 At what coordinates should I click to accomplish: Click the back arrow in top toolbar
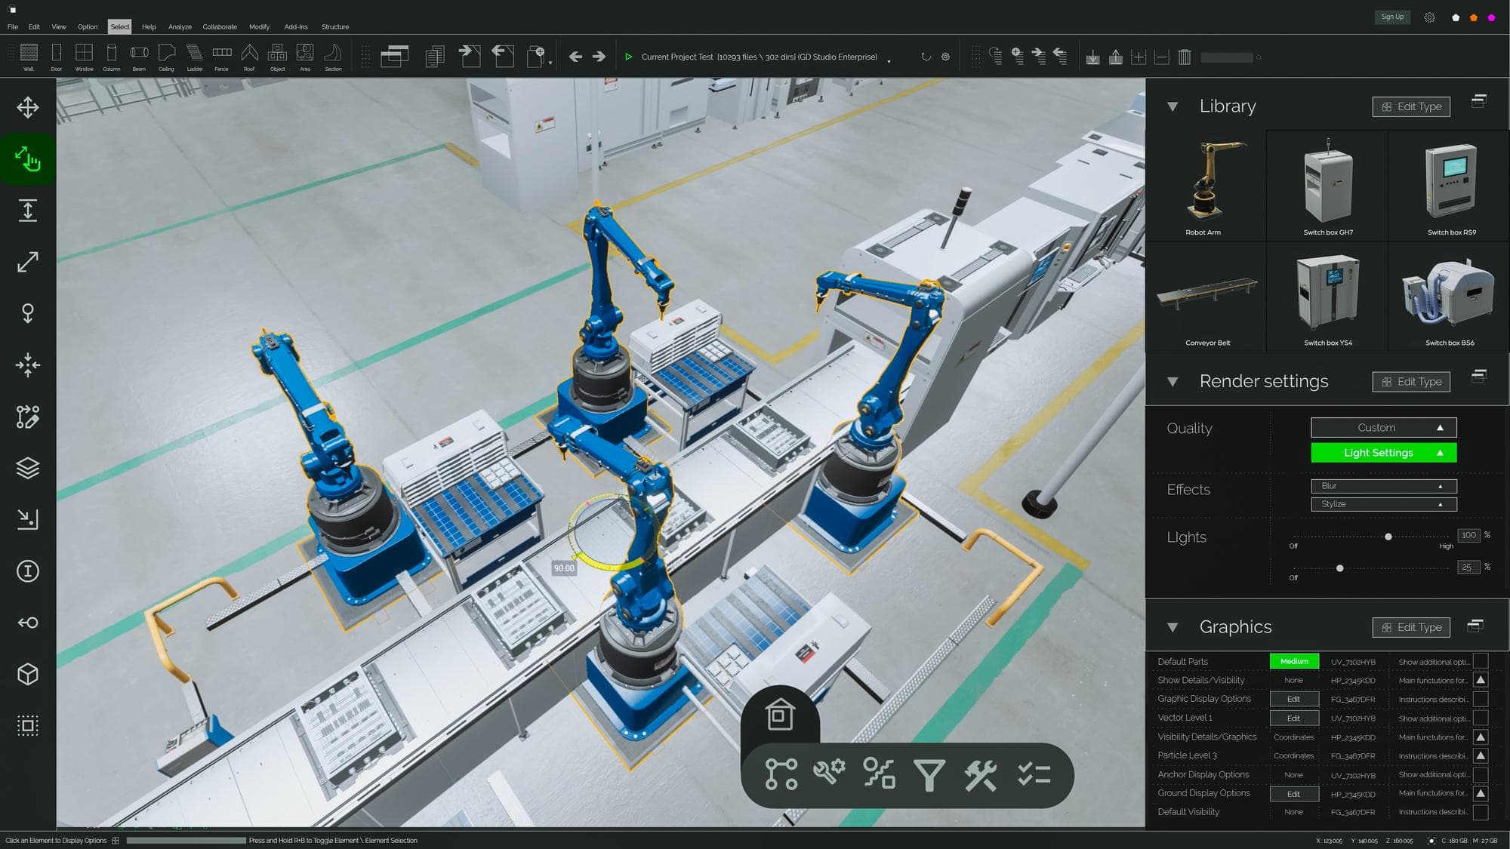click(575, 57)
